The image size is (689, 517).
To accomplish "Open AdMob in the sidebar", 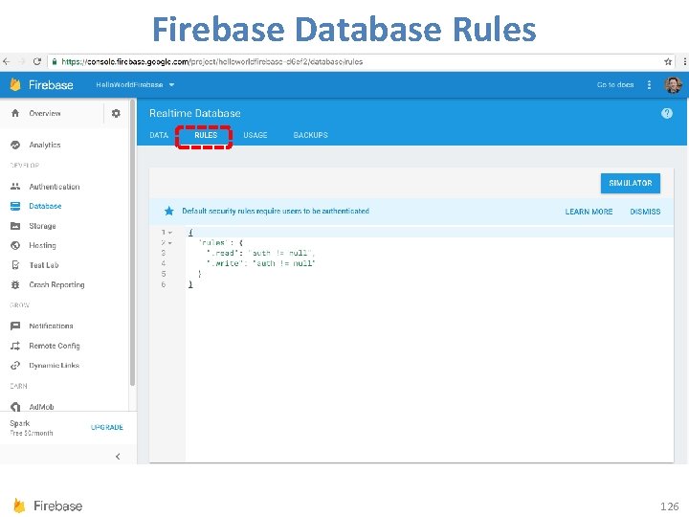I will (41, 407).
